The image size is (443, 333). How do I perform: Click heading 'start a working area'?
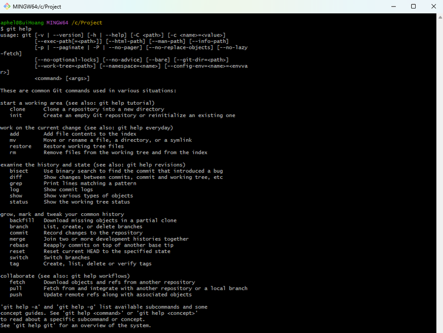pos(31,103)
